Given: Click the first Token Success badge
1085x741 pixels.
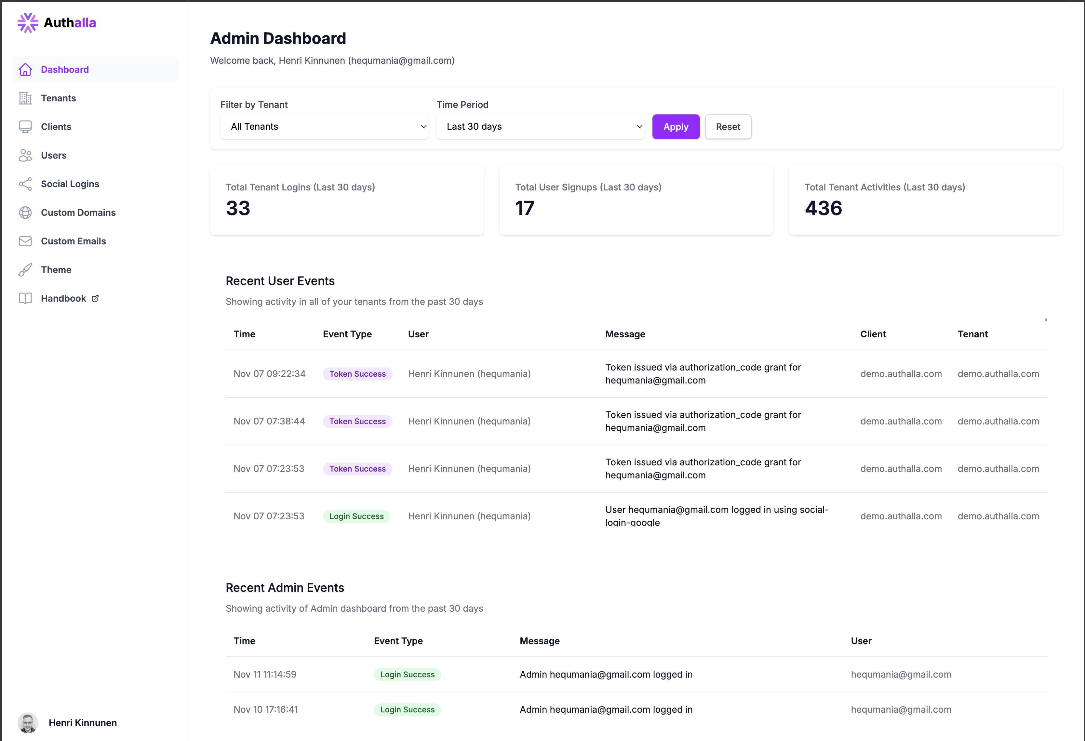Looking at the screenshot, I should (x=357, y=374).
